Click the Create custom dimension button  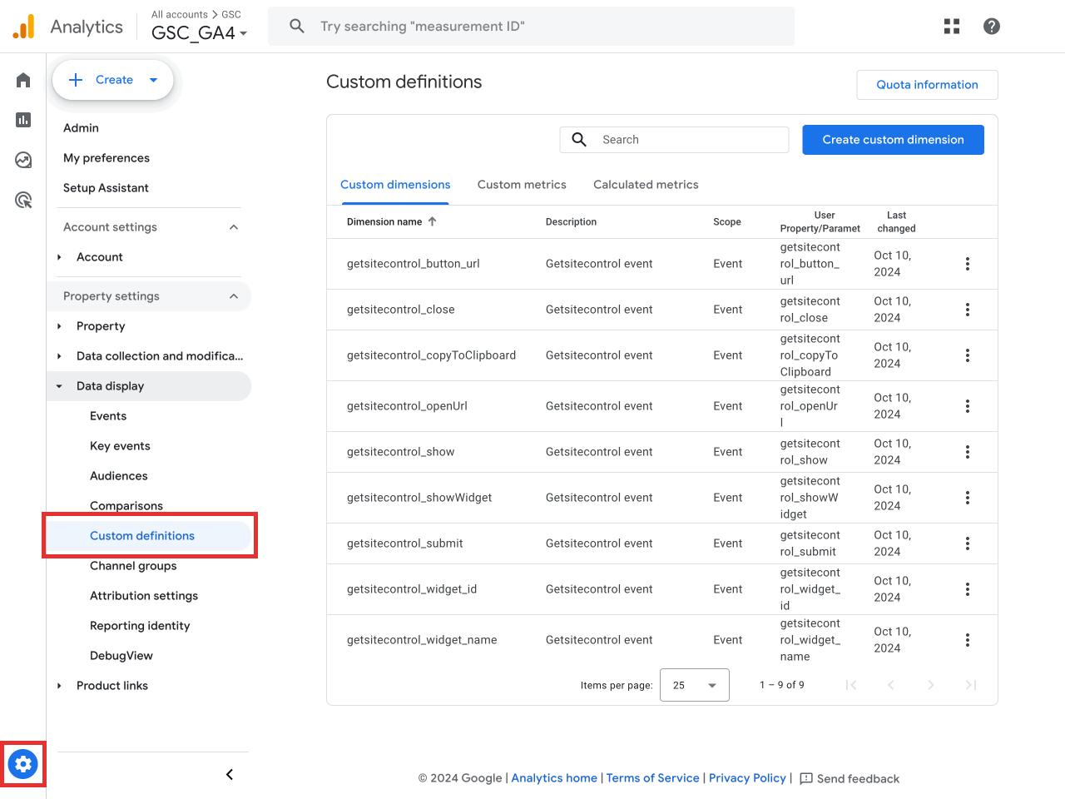click(x=893, y=139)
